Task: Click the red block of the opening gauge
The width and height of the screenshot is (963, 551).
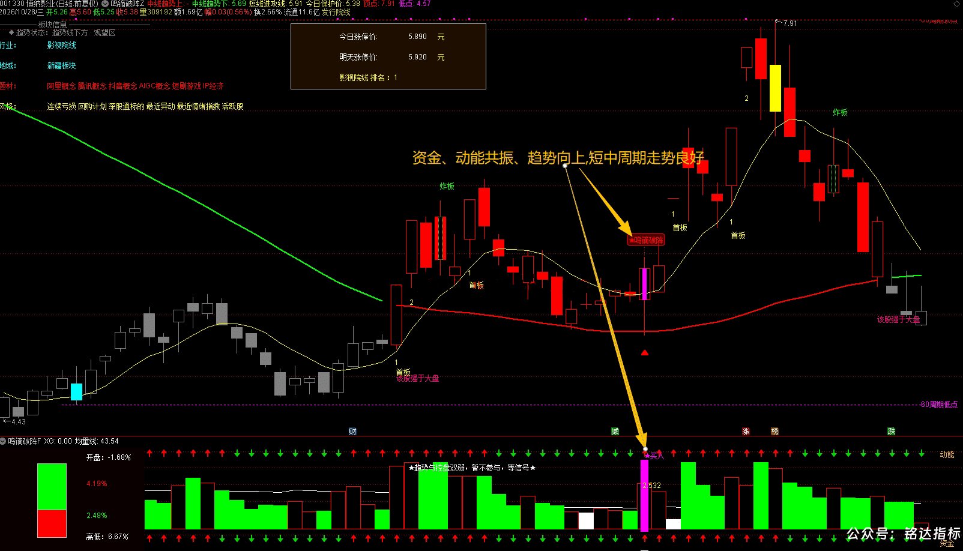Action: pos(52,524)
